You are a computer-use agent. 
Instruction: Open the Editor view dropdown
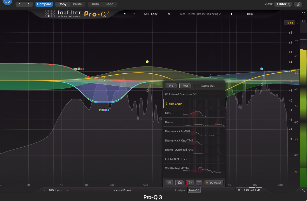(283, 4)
